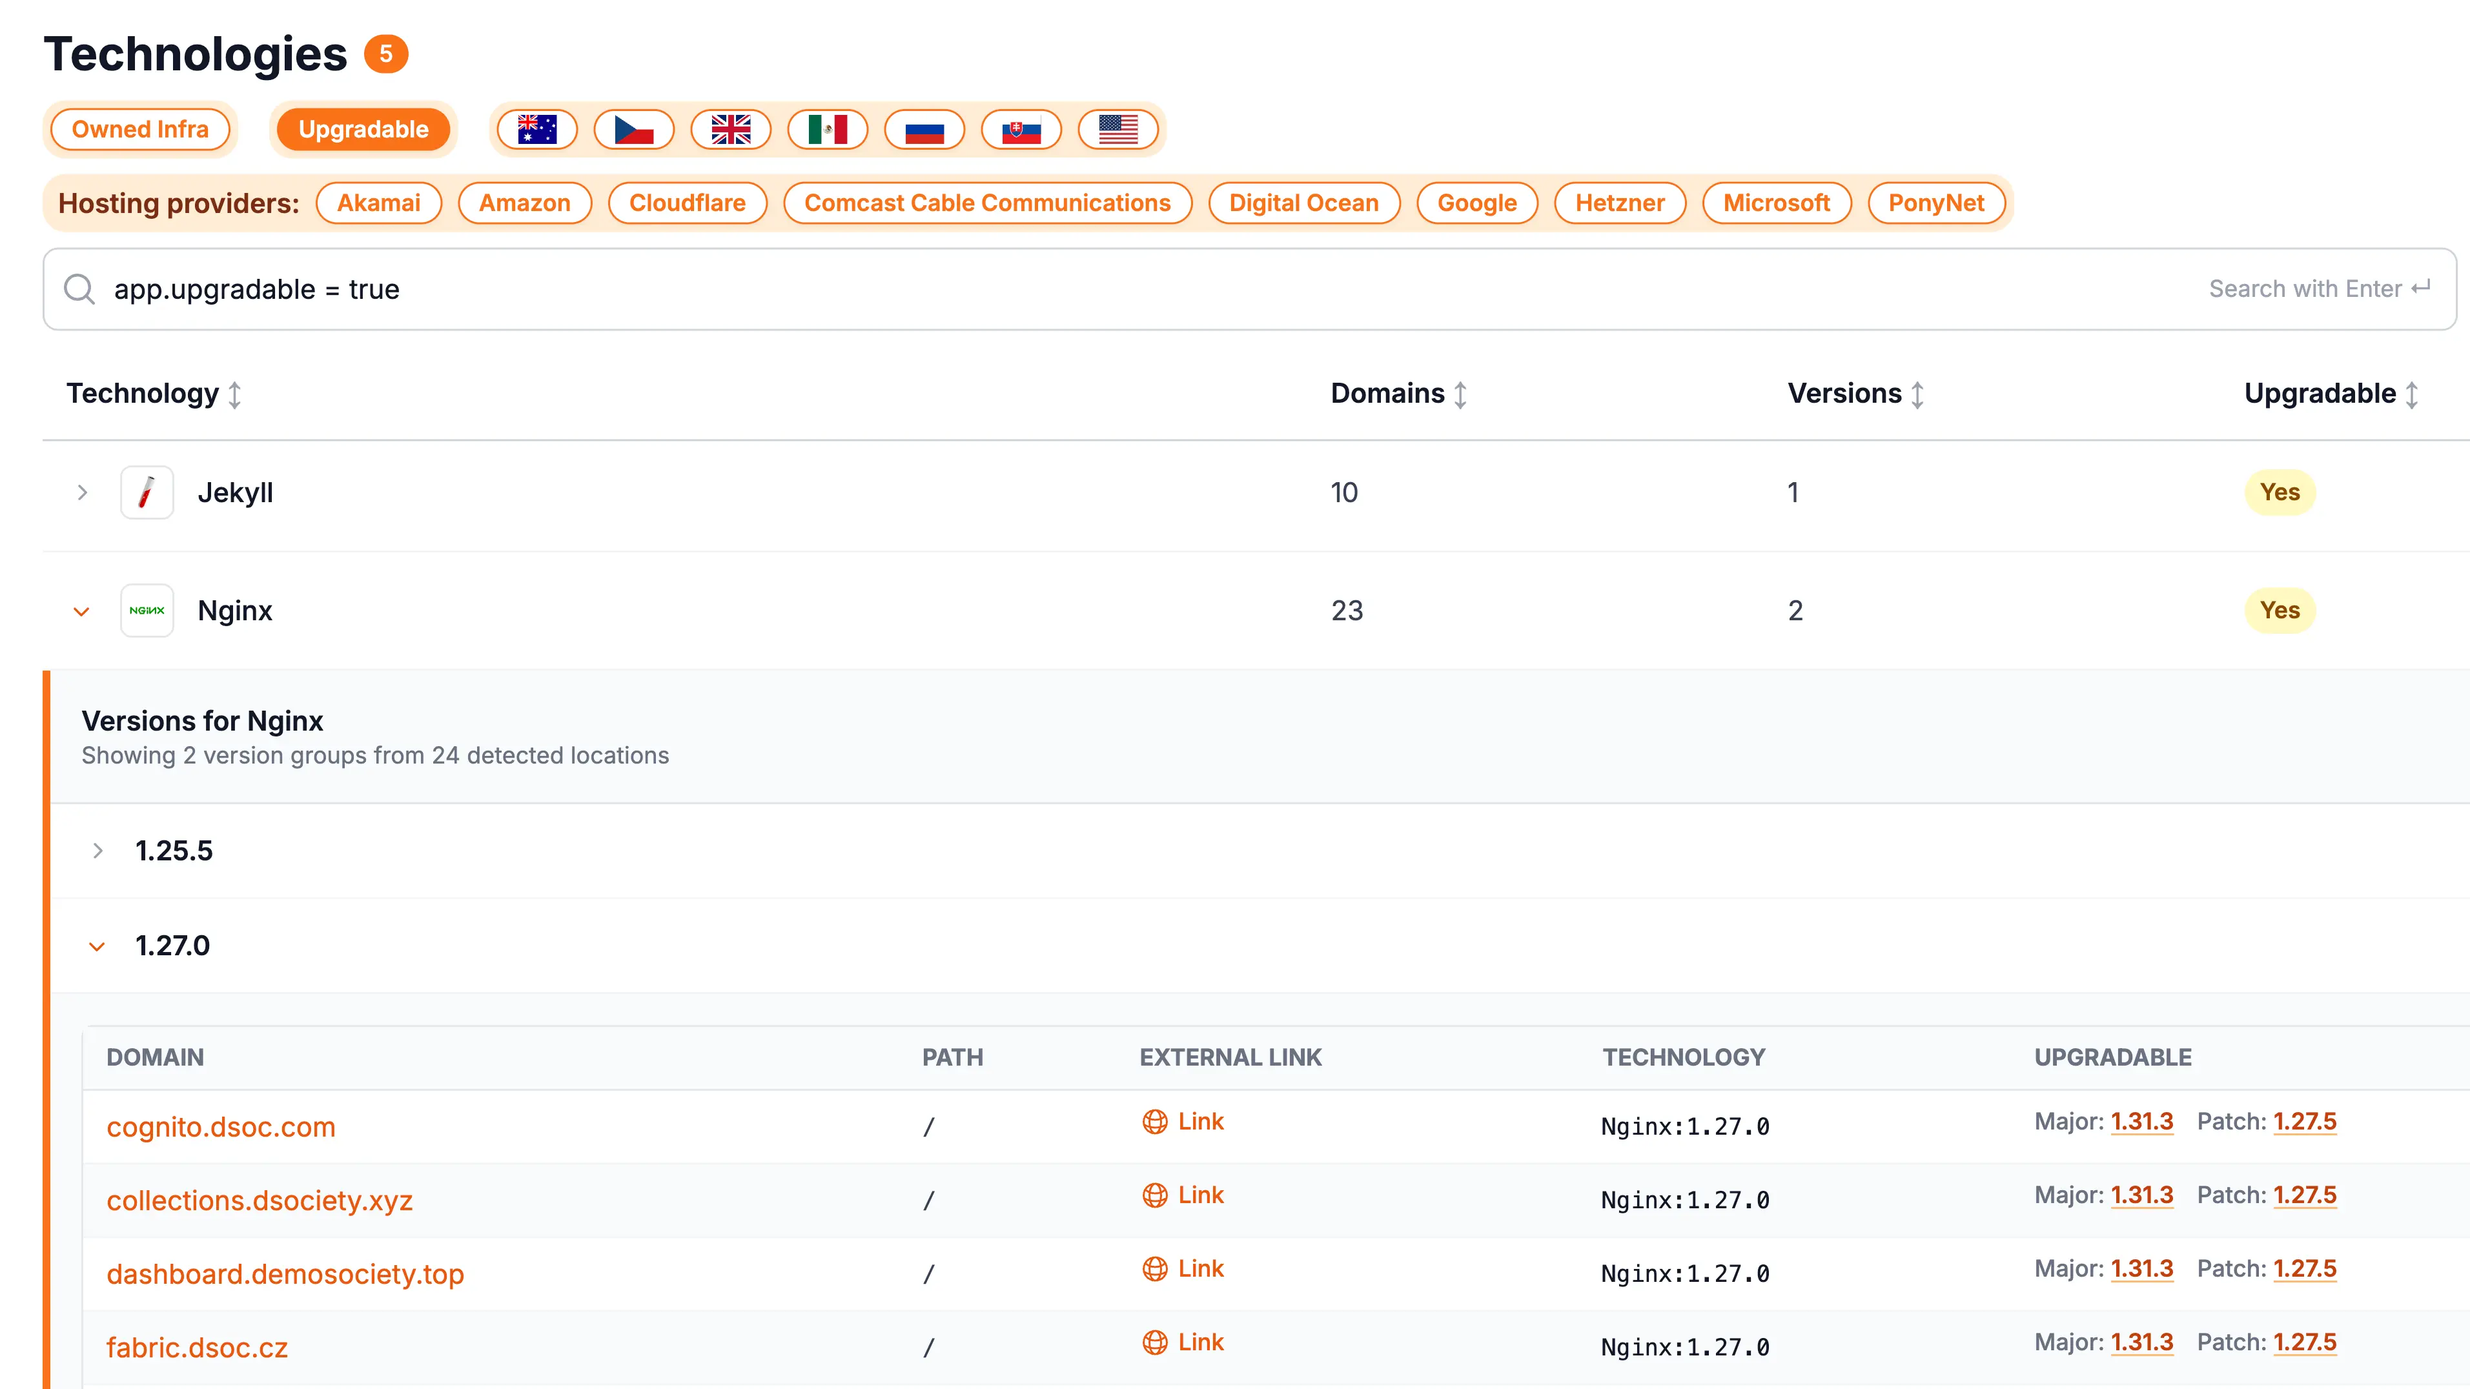The width and height of the screenshot is (2470, 1389).
Task: Filter by United Kingdom flag
Action: point(731,129)
